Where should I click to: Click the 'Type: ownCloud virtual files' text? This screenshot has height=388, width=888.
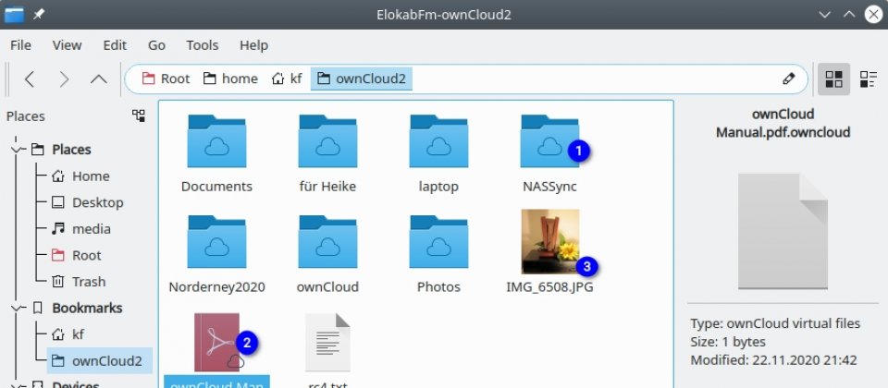(x=775, y=323)
